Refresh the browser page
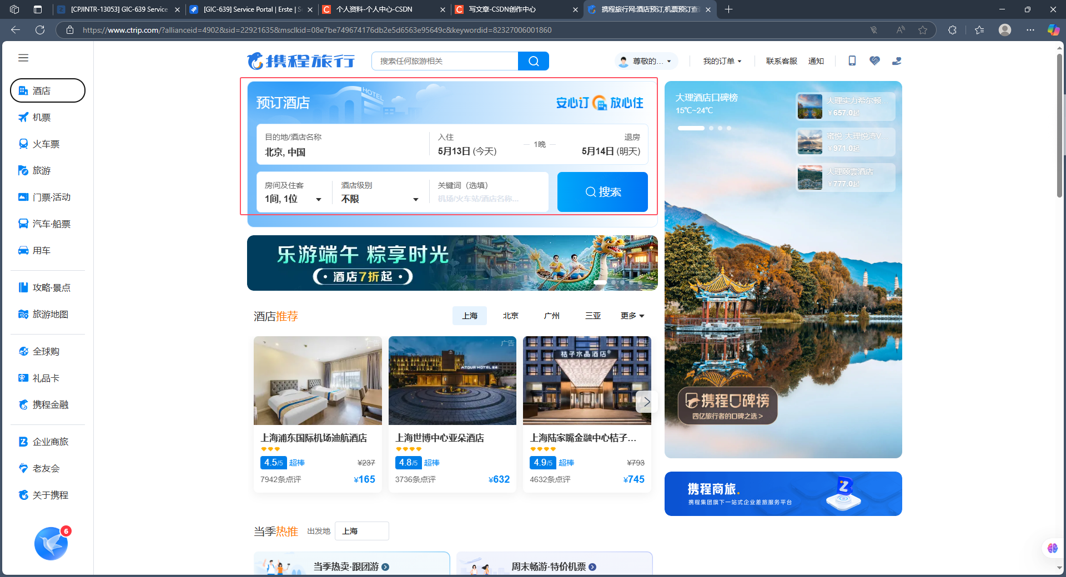 click(40, 30)
